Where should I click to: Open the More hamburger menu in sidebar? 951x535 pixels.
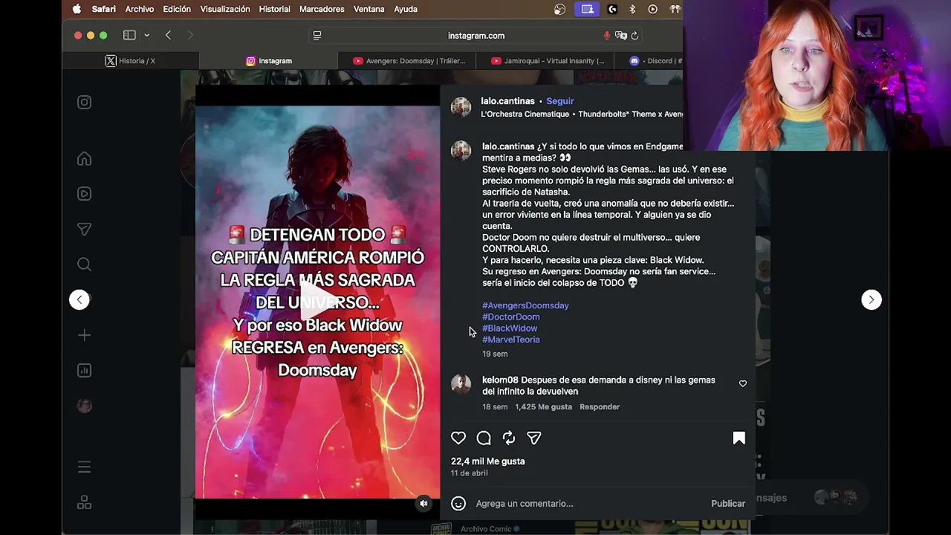click(x=85, y=467)
